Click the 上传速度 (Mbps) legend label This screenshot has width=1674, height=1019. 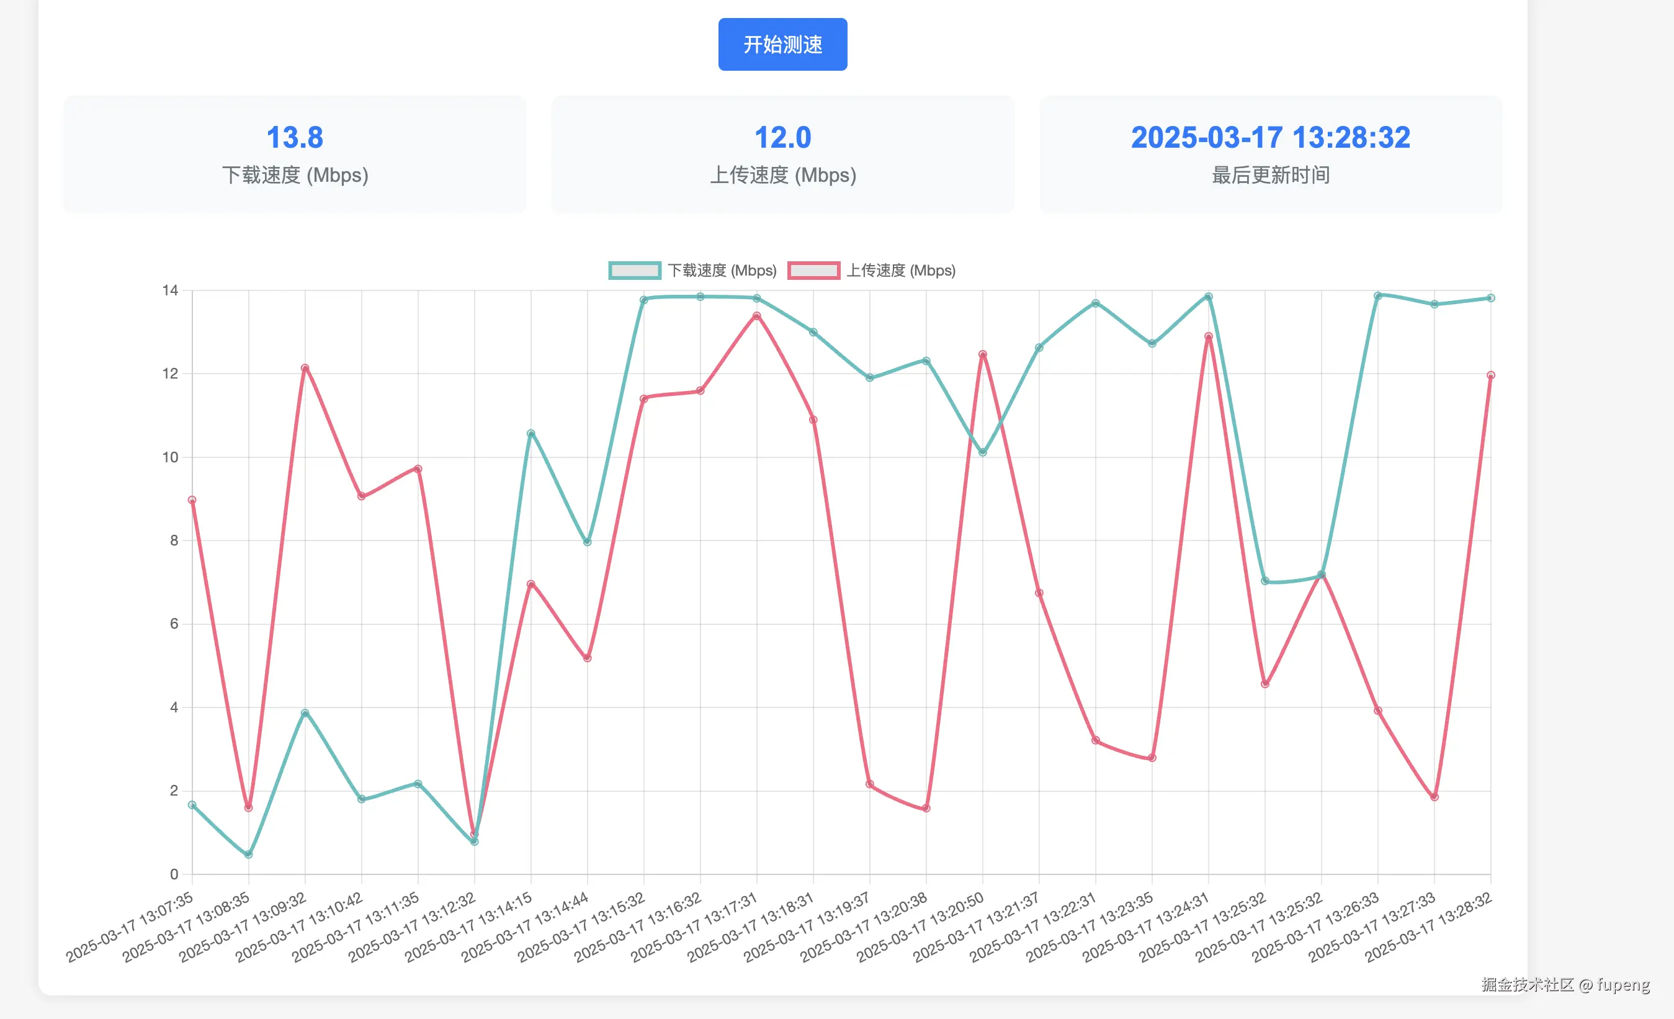pos(900,271)
